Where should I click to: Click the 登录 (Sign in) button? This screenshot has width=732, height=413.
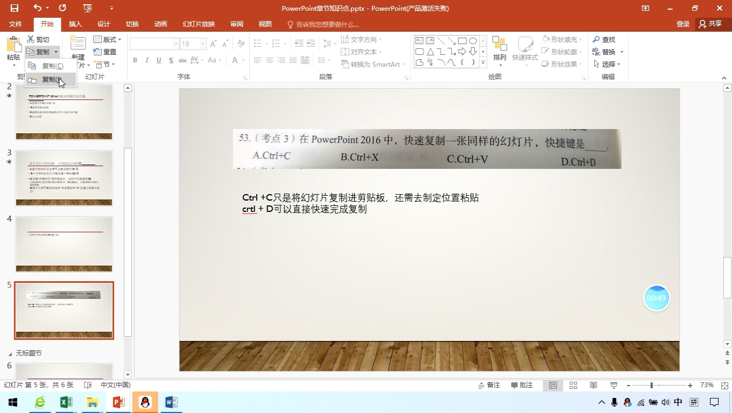(682, 24)
